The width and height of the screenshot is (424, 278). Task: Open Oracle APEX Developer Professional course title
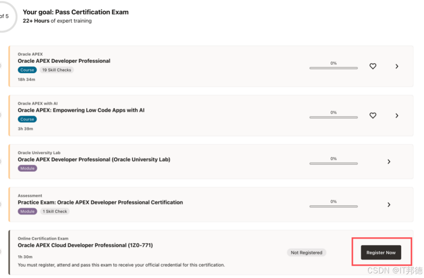pyautogui.click(x=64, y=61)
